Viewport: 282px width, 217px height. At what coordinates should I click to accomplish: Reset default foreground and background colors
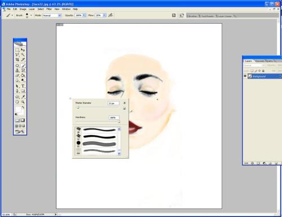click(x=16, y=114)
